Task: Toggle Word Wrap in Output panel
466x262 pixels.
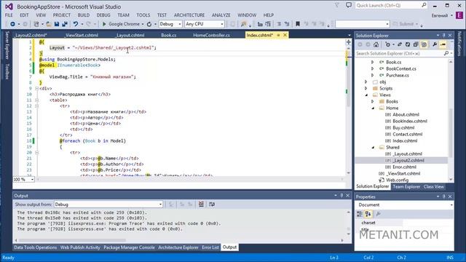Action: 212,204
